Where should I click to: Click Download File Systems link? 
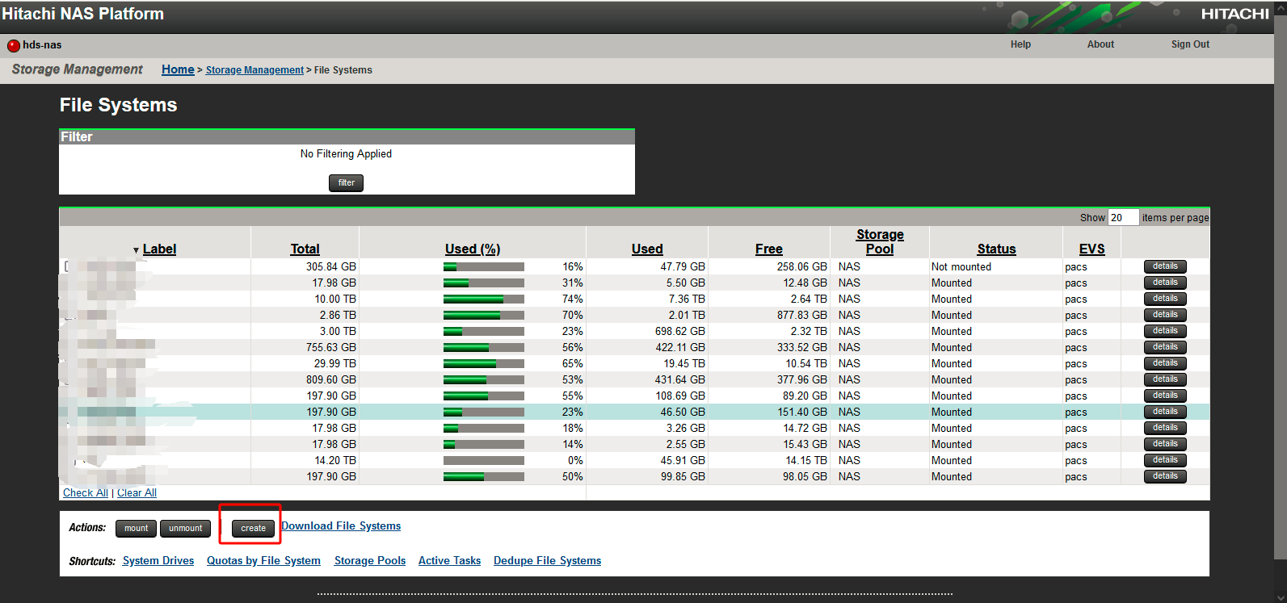pos(341,526)
